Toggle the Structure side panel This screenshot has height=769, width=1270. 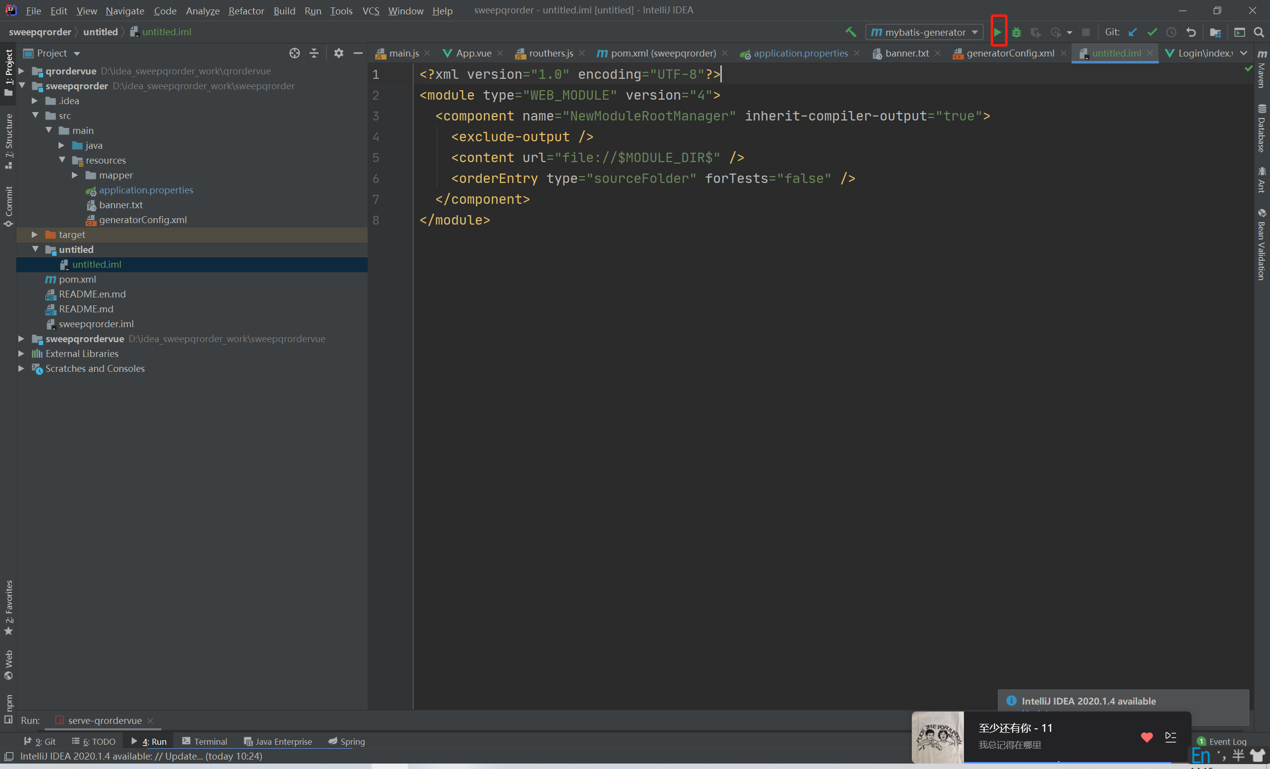9,140
